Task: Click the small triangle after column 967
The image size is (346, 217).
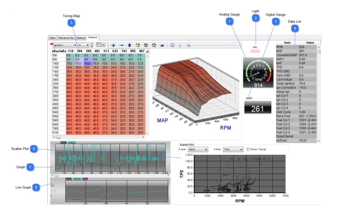Action: [148, 51]
